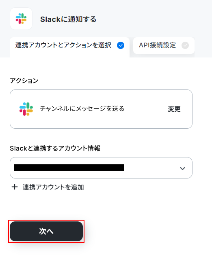Open the Slack連携アカウント selection box
Viewport: 212px width, 255px height.
tap(101, 168)
